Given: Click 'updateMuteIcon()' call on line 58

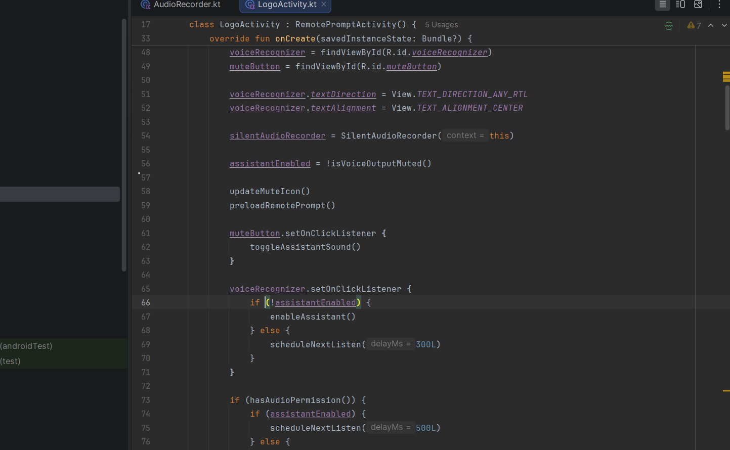Looking at the screenshot, I should pyautogui.click(x=270, y=191).
